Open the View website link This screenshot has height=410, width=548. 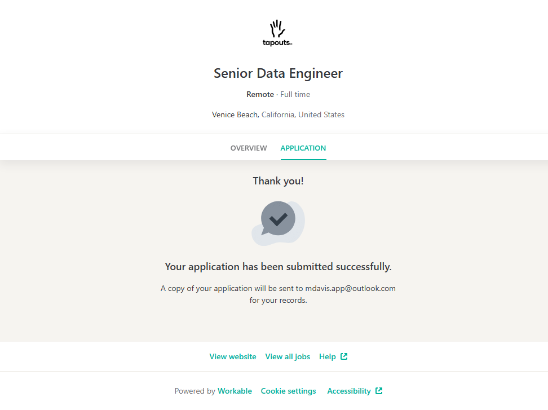click(x=233, y=356)
